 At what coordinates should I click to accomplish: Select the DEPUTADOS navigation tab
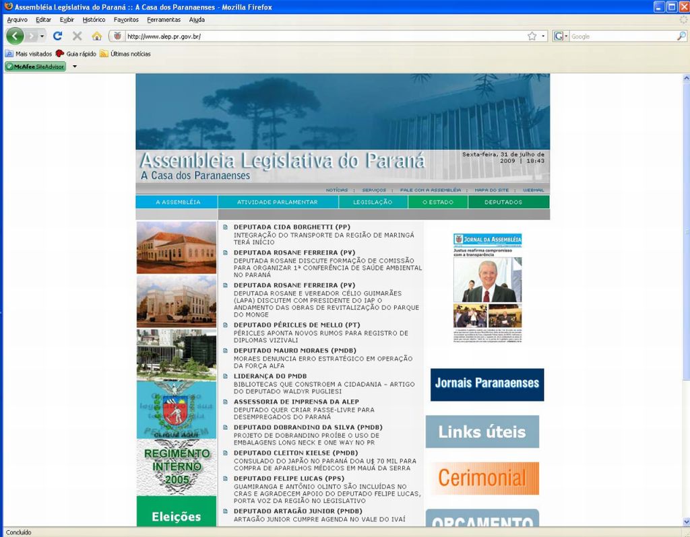[x=503, y=201]
